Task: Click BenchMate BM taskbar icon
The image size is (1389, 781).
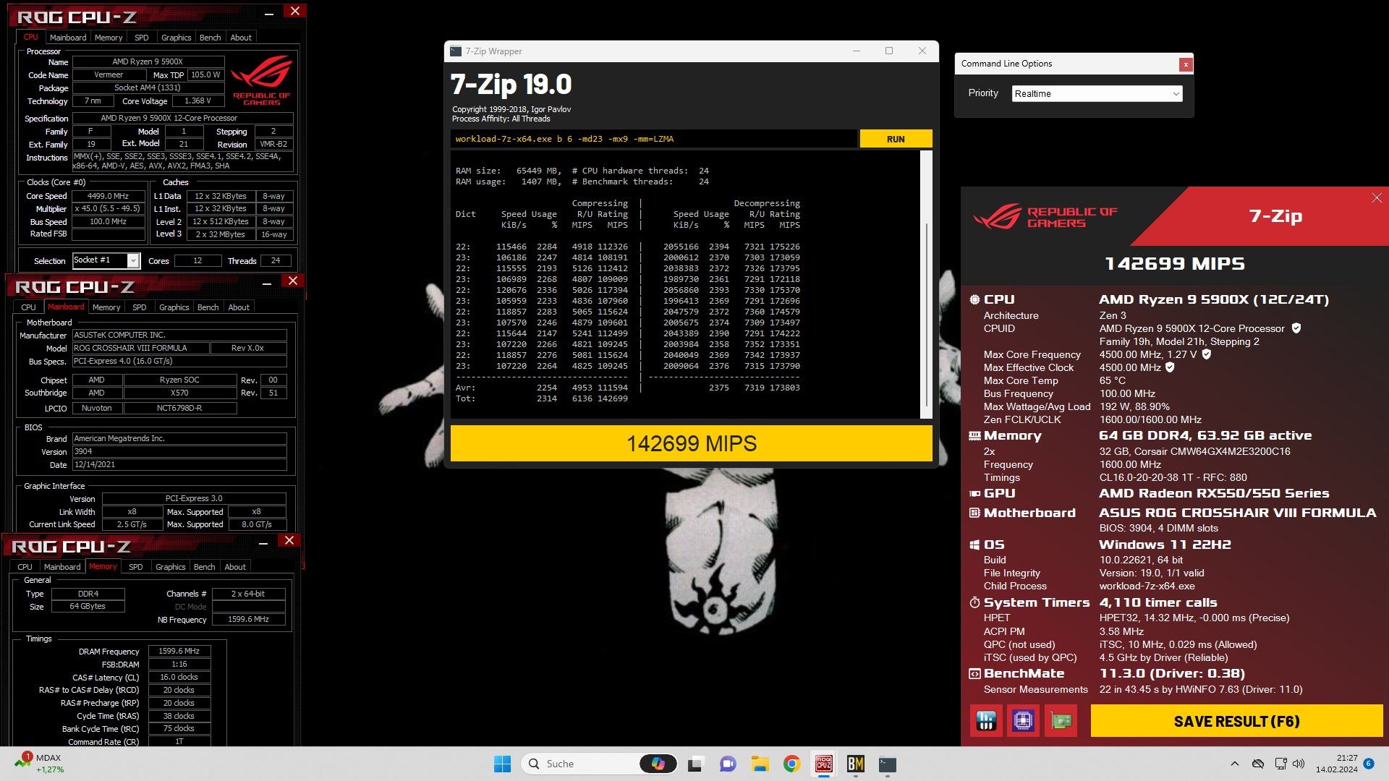Action: pyautogui.click(x=855, y=764)
